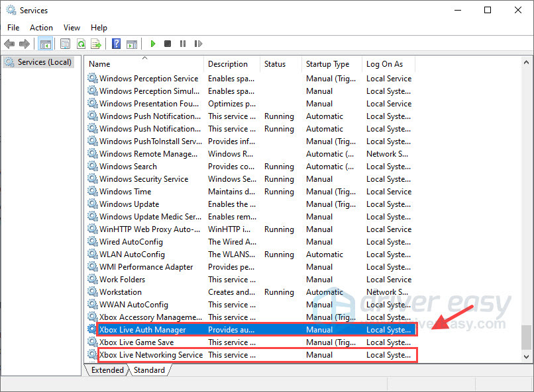Click 'Automatic (...' startup type of Windows Search
The width and height of the screenshot is (534, 392).
click(x=330, y=167)
